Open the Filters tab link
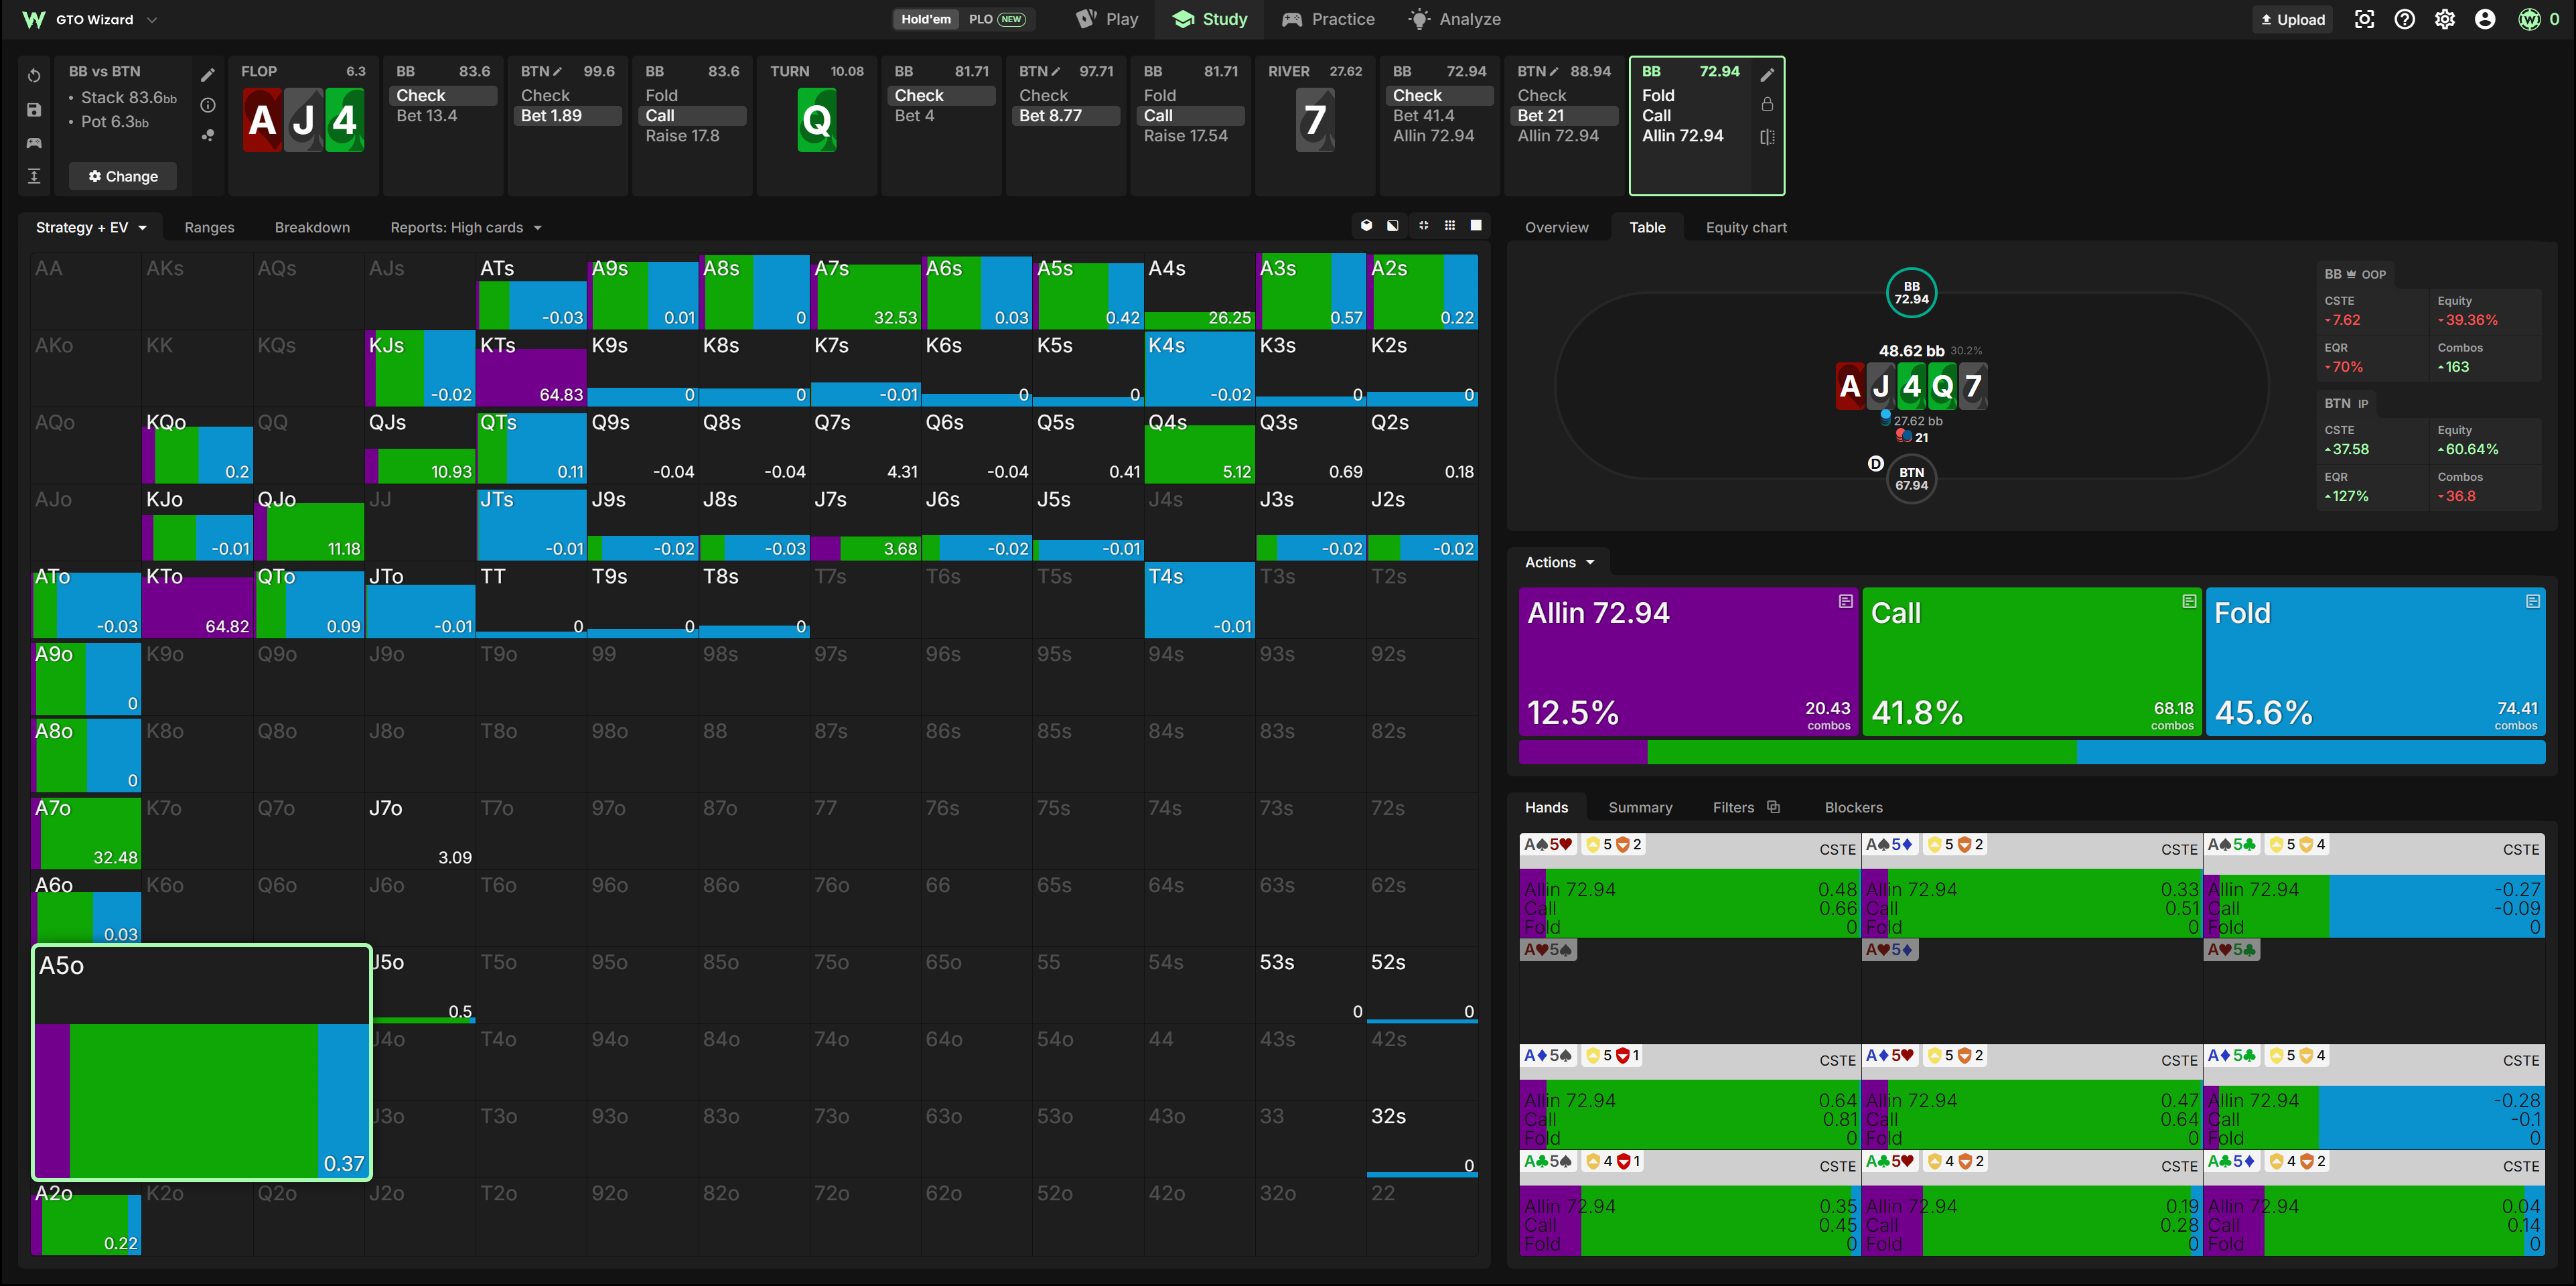2576x1286 pixels. tap(1745, 807)
